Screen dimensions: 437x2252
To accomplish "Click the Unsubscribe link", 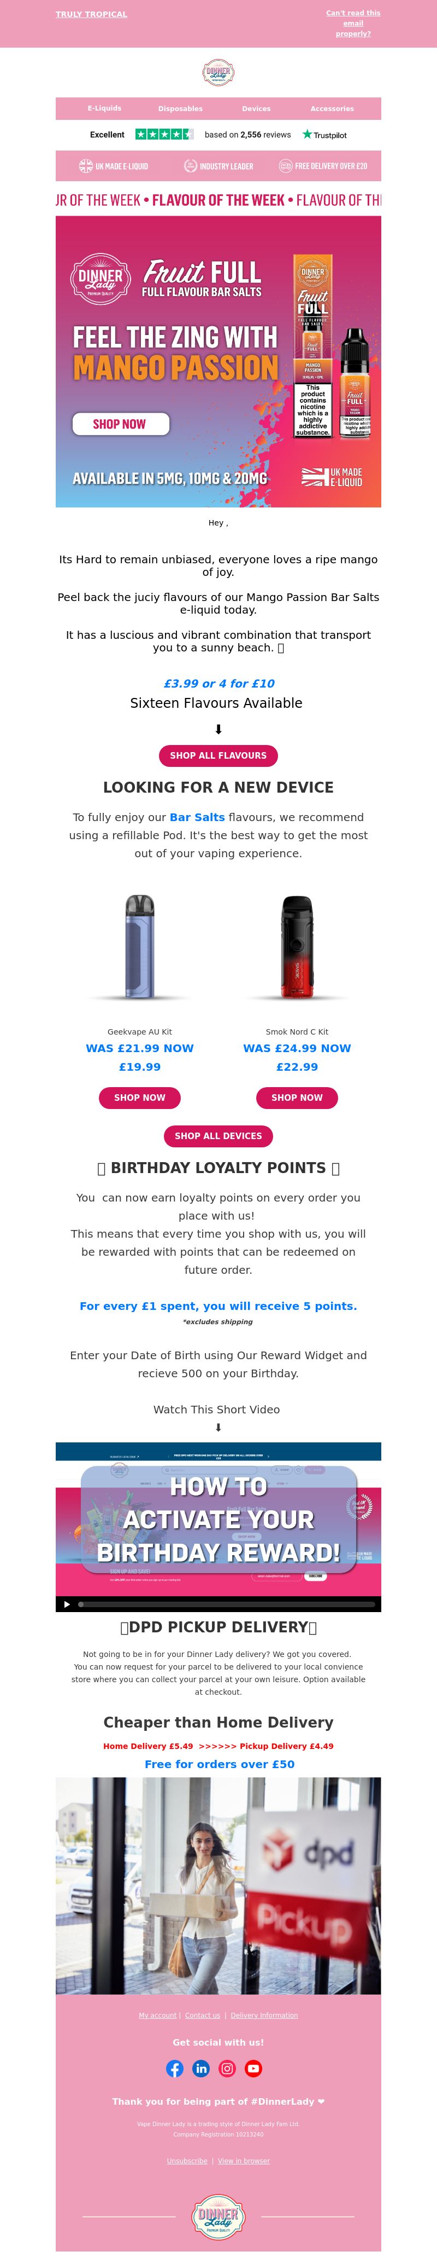I will [187, 2160].
